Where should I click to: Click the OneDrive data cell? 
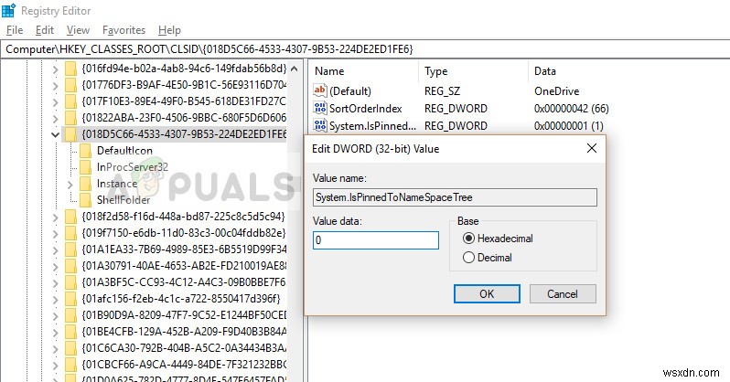pyautogui.click(x=557, y=90)
